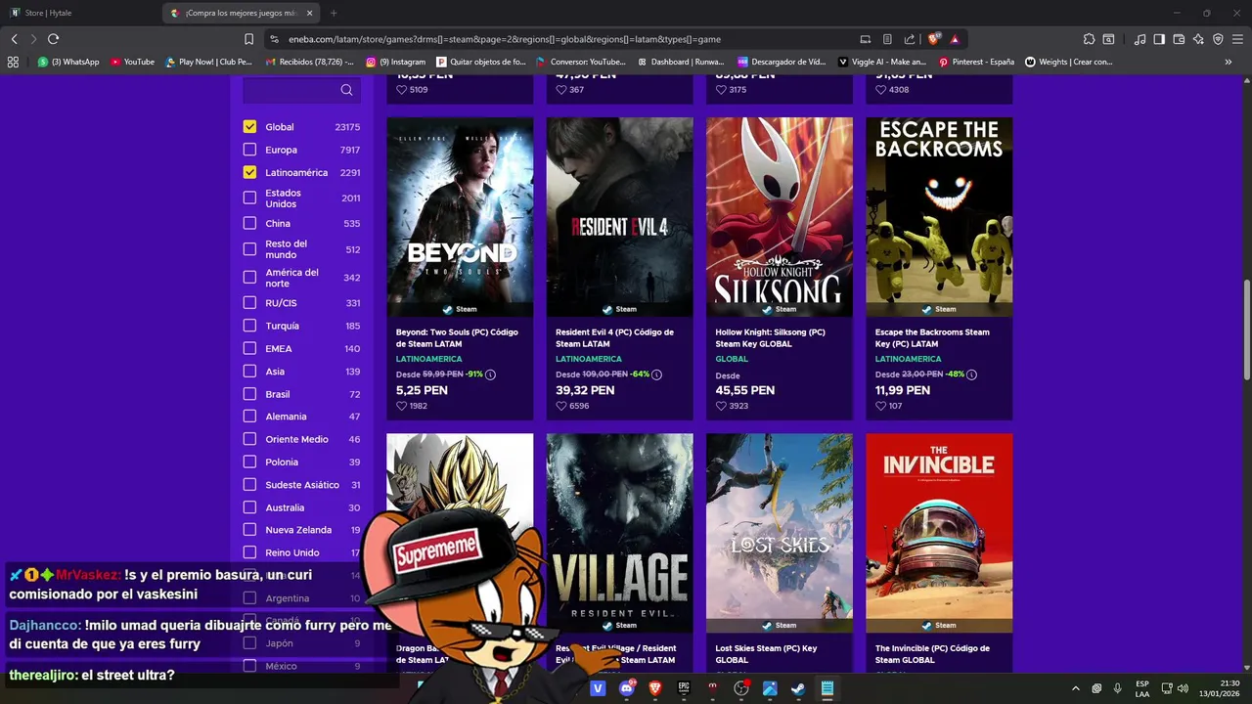This screenshot has height=704, width=1252.
Task: Open the share page icon in address bar
Action: [x=910, y=39]
